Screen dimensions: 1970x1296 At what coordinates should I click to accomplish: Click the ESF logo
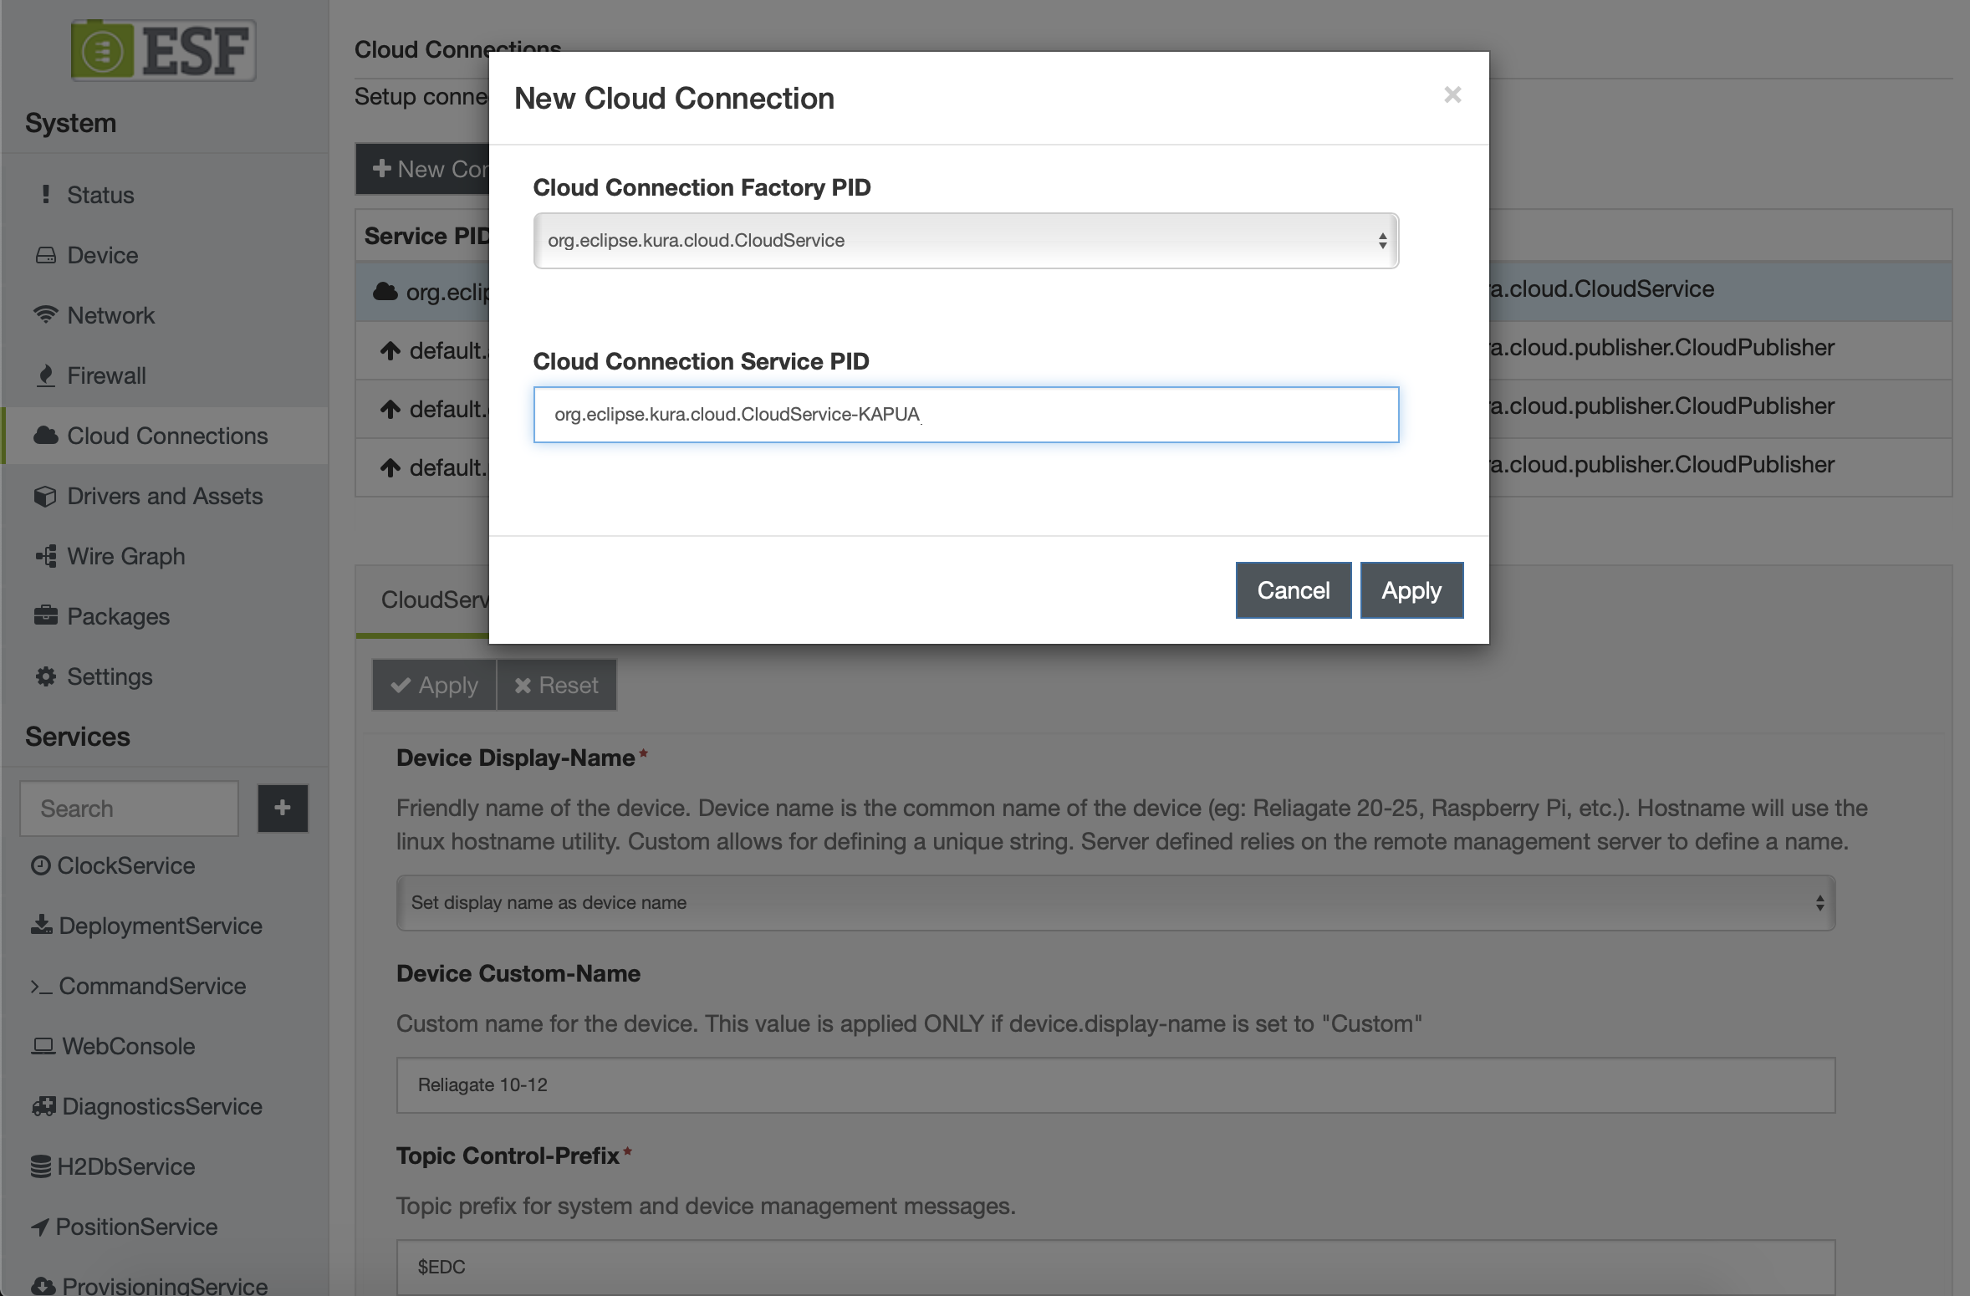click(x=164, y=50)
